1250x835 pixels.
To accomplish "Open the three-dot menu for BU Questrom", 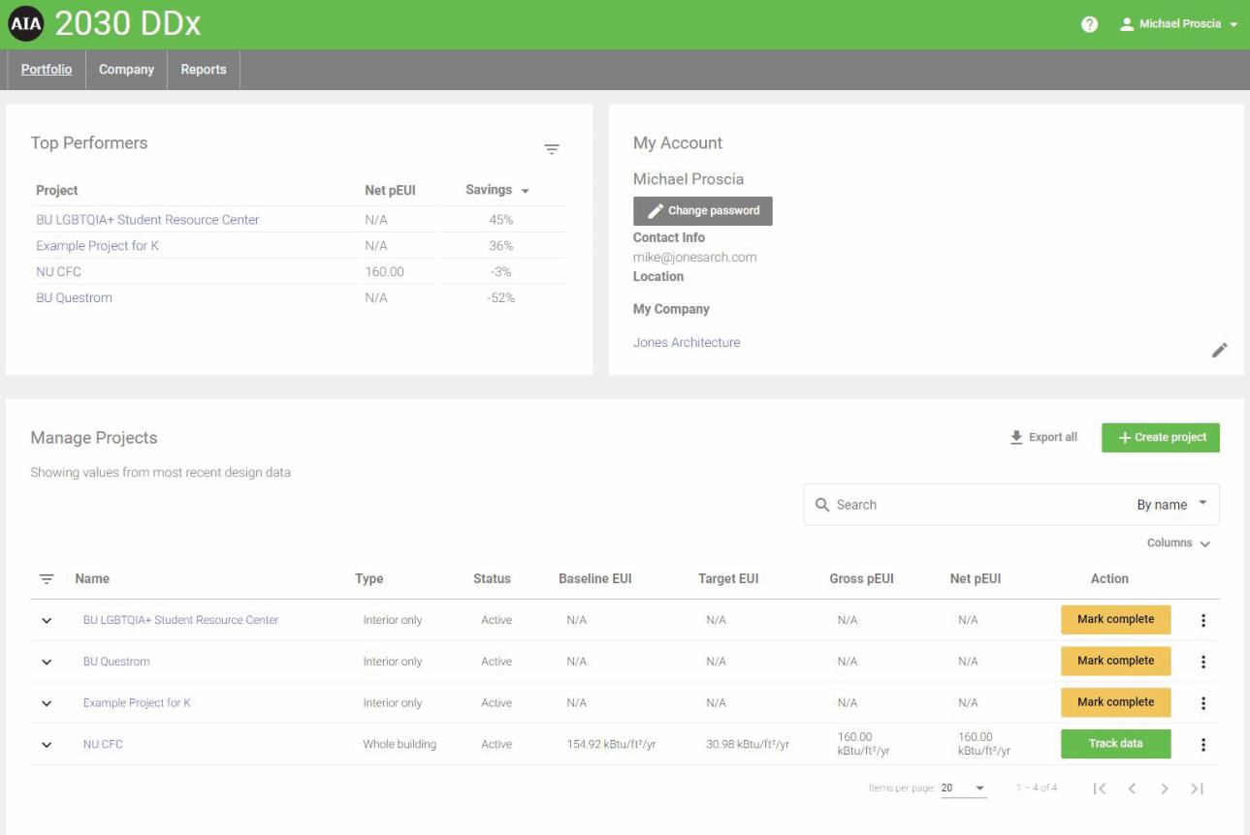I will (1202, 662).
